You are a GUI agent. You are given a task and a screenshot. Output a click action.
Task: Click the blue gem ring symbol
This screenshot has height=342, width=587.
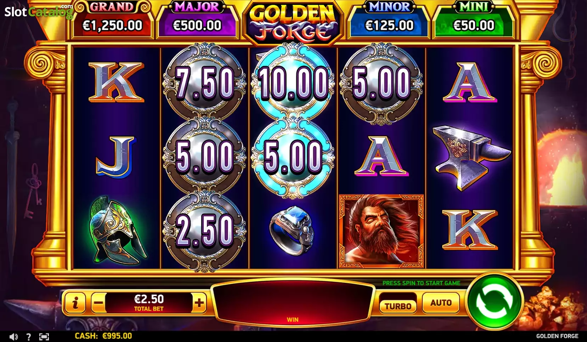tap(293, 231)
